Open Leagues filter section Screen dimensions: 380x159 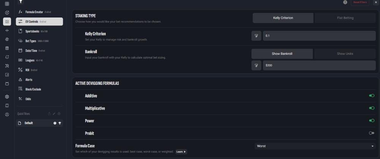[39, 60]
